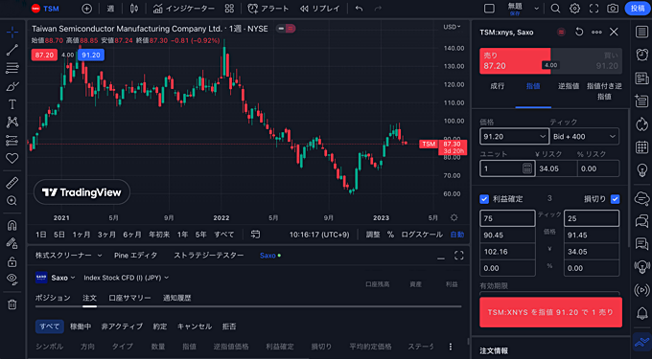This screenshot has width=652, height=359.
Task: Open the Fibonacci retracement tools
Action: [x=12, y=68]
